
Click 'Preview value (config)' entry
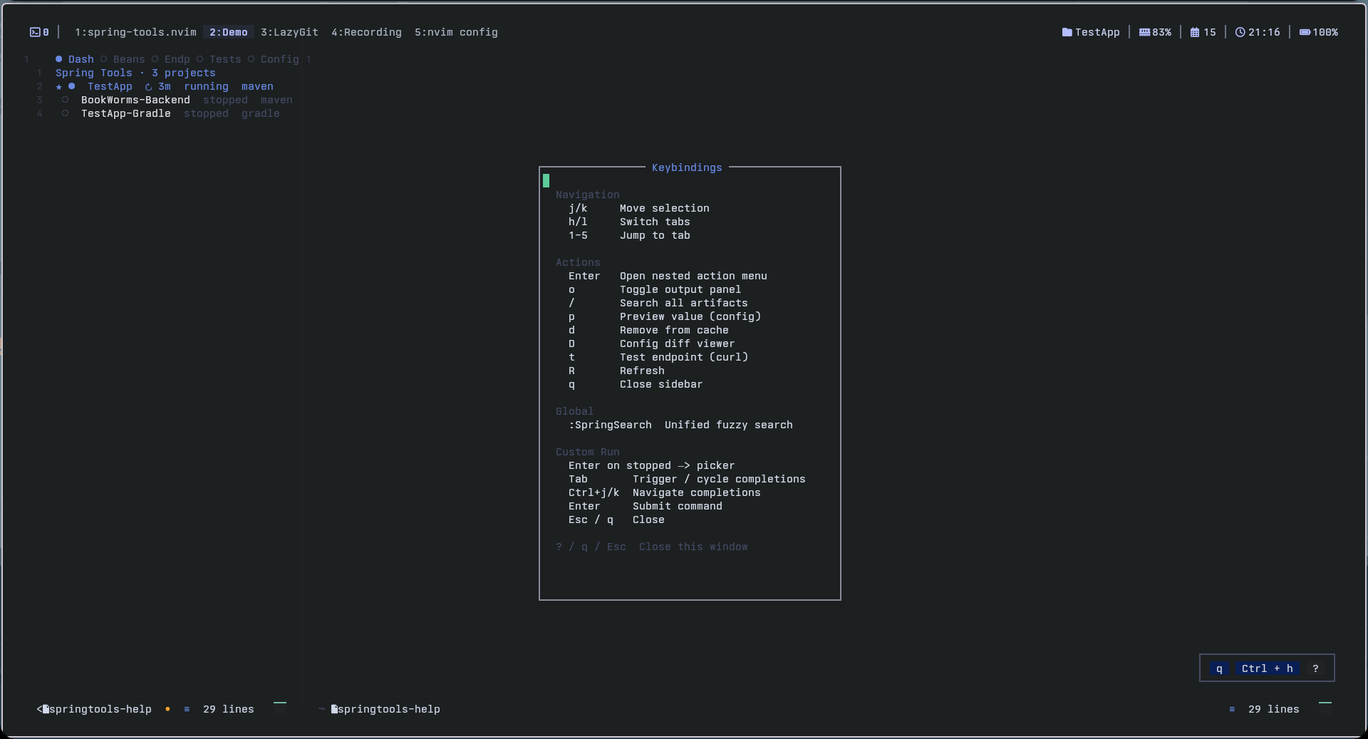(x=690, y=316)
